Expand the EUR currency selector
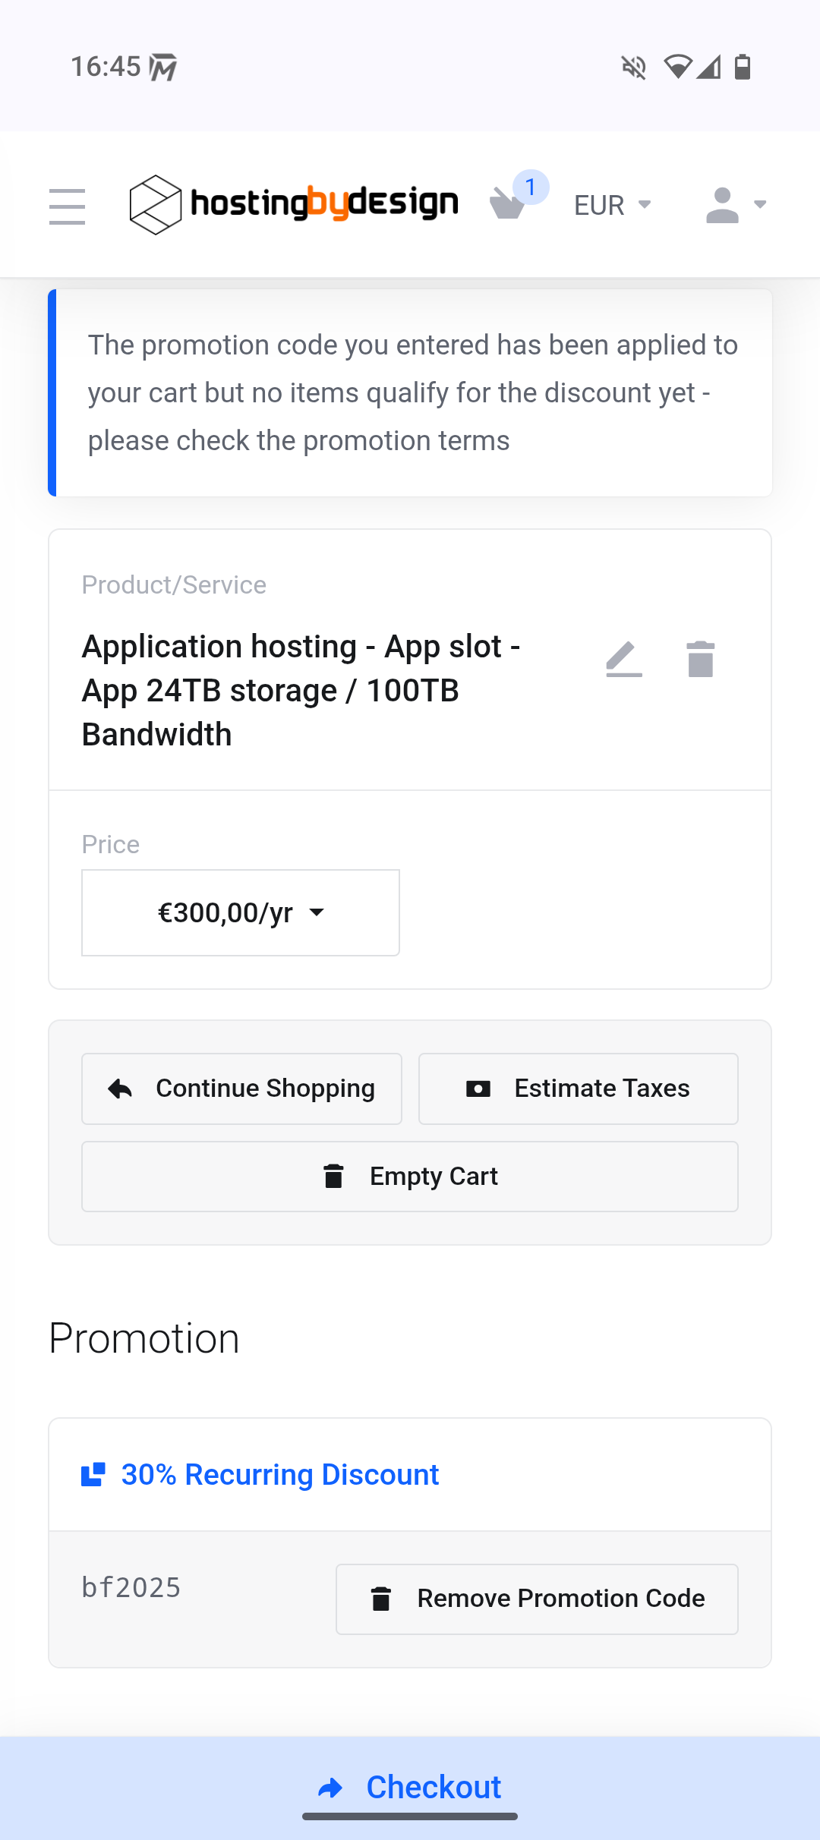Viewport: 820px width, 1840px height. coord(612,205)
